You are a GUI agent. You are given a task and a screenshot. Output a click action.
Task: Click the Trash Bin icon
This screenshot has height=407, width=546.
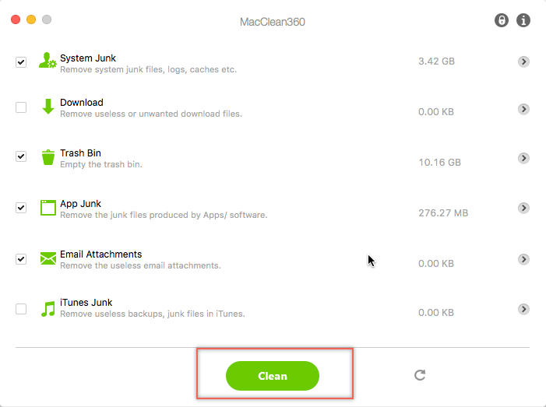(x=48, y=158)
